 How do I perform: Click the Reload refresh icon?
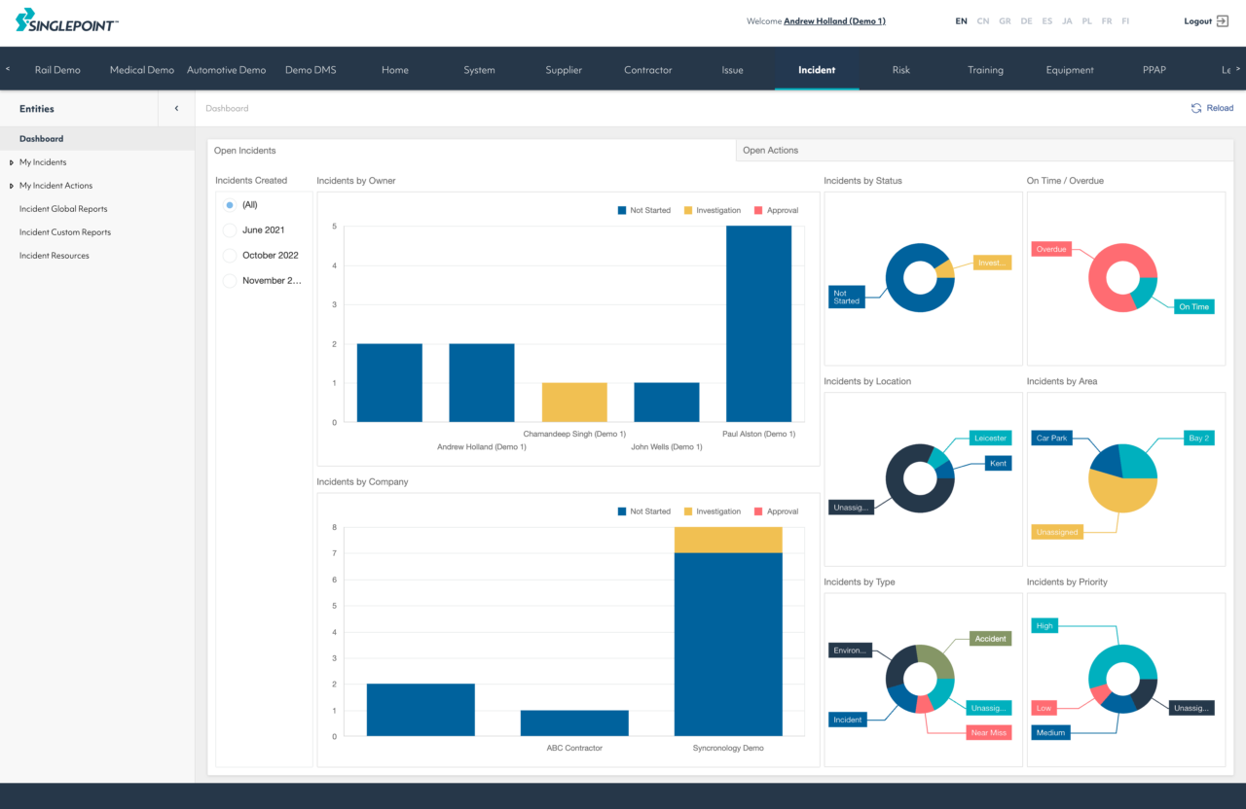pyautogui.click(x=1196, y=108)
